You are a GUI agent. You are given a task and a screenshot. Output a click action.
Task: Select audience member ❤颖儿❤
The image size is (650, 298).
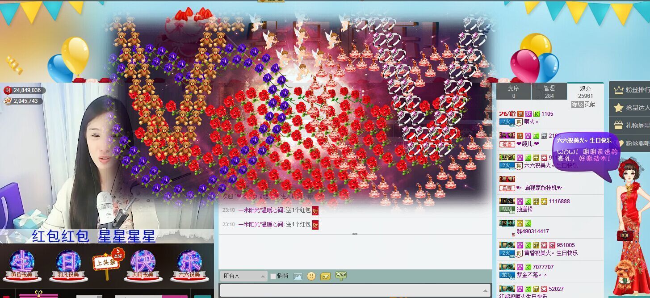[x=527, y=143]
